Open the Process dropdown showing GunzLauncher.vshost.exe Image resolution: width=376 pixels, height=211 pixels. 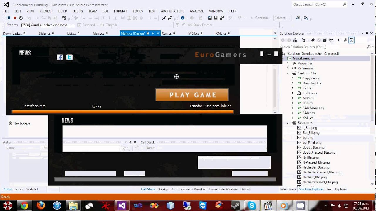[73, 25]
